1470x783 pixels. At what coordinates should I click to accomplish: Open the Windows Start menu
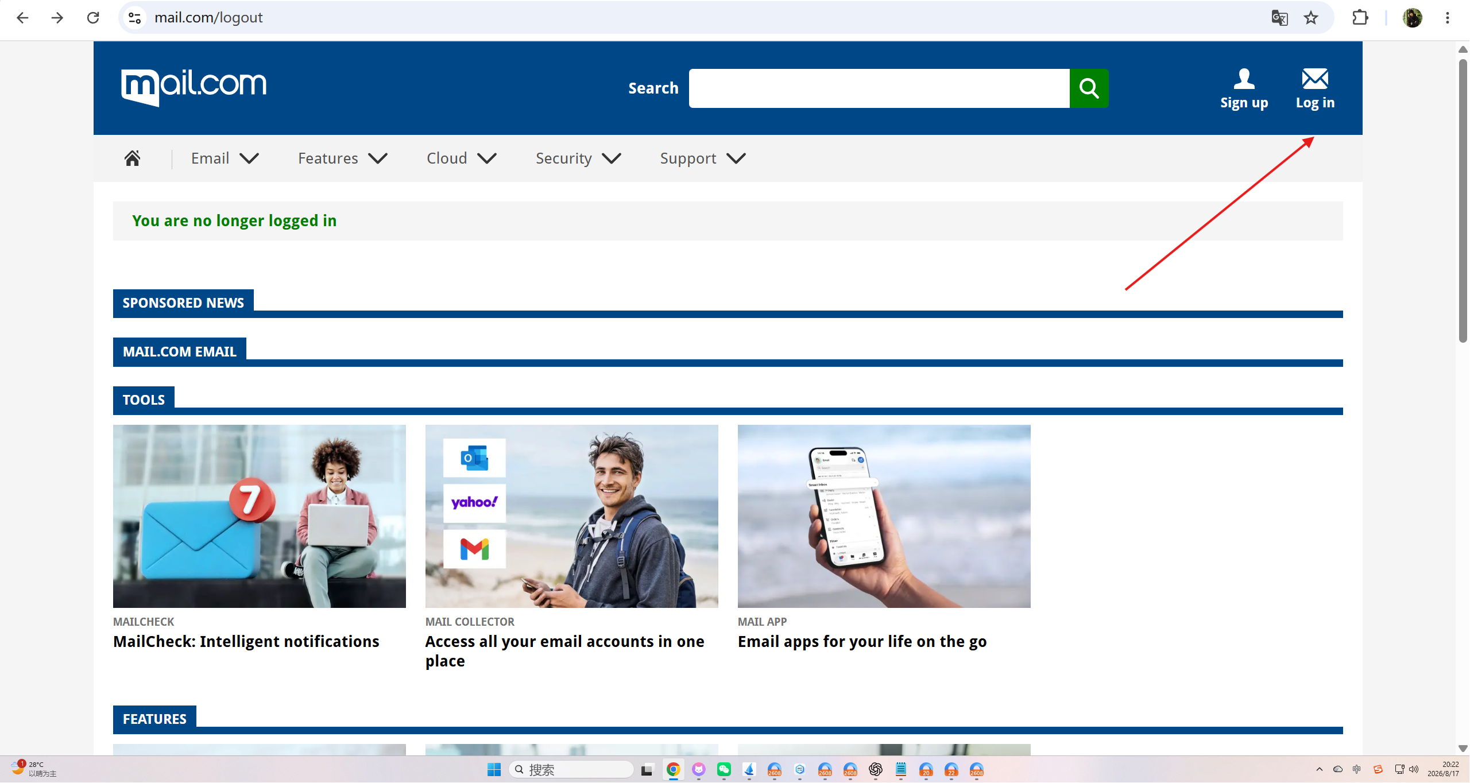pyautogui.click(x=494, y=770)
